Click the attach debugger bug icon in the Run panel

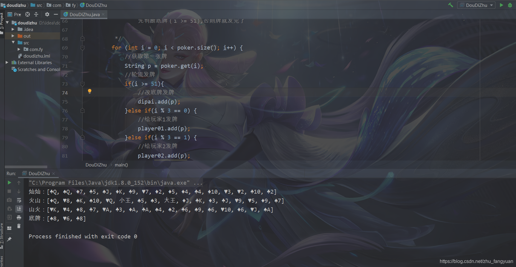pos(9,209)
